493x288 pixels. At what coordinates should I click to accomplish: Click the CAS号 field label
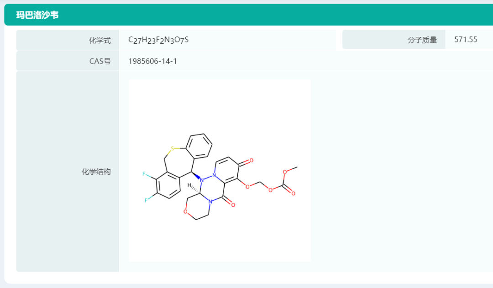point(100,61)
